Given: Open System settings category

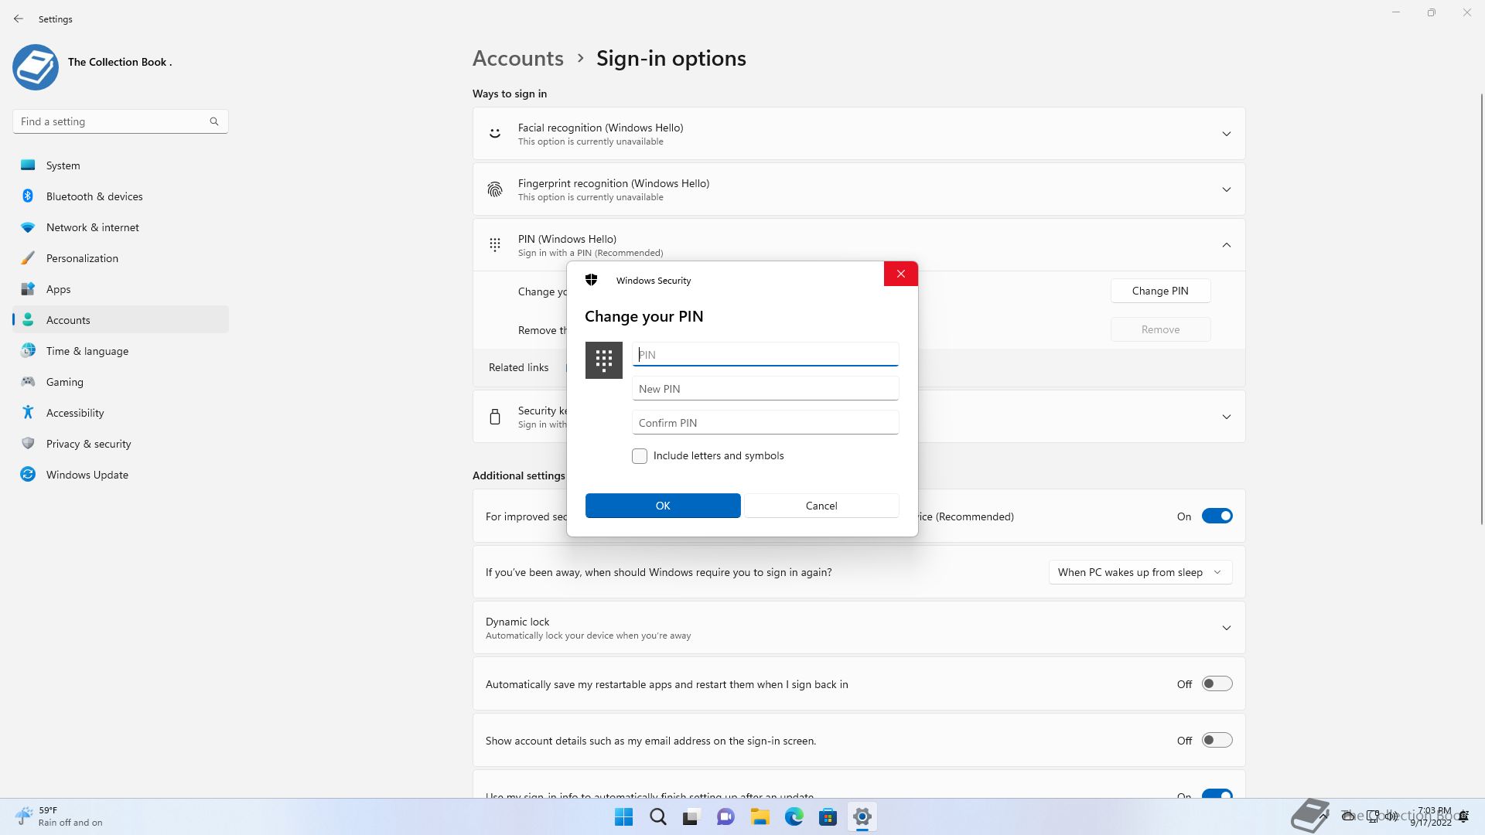Looking at the screenshot, I should 121,165.
